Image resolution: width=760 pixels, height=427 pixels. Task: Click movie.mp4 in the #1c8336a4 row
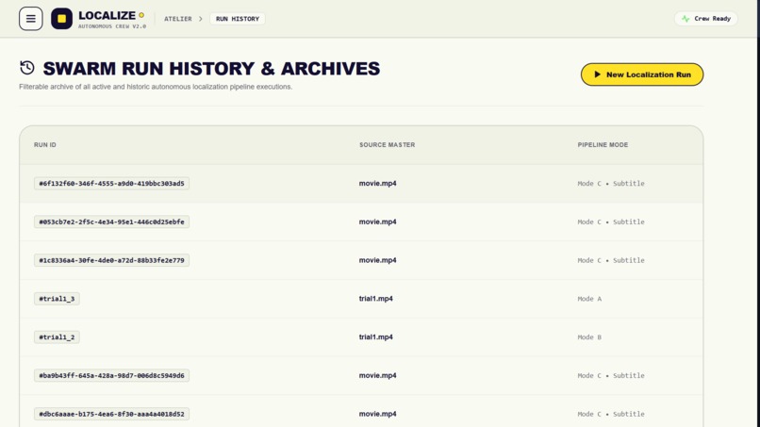(x=377, y=260)
